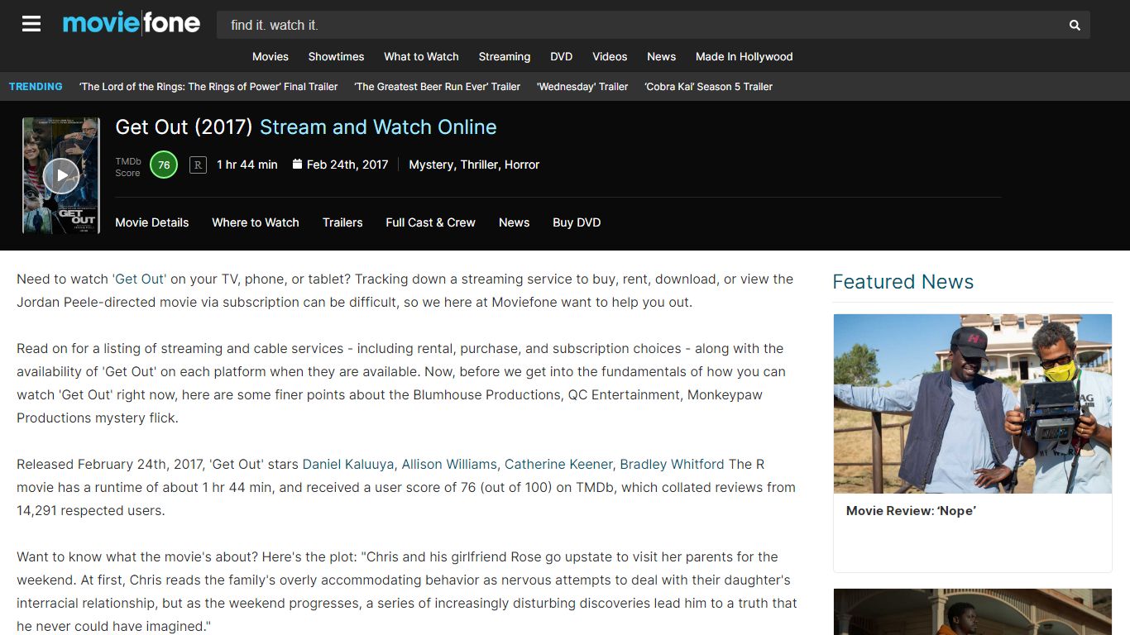Click the 'Mystery, Thriller, Horror' genres text
This screenshot has width=1130, height=635.
pos(474,165)
